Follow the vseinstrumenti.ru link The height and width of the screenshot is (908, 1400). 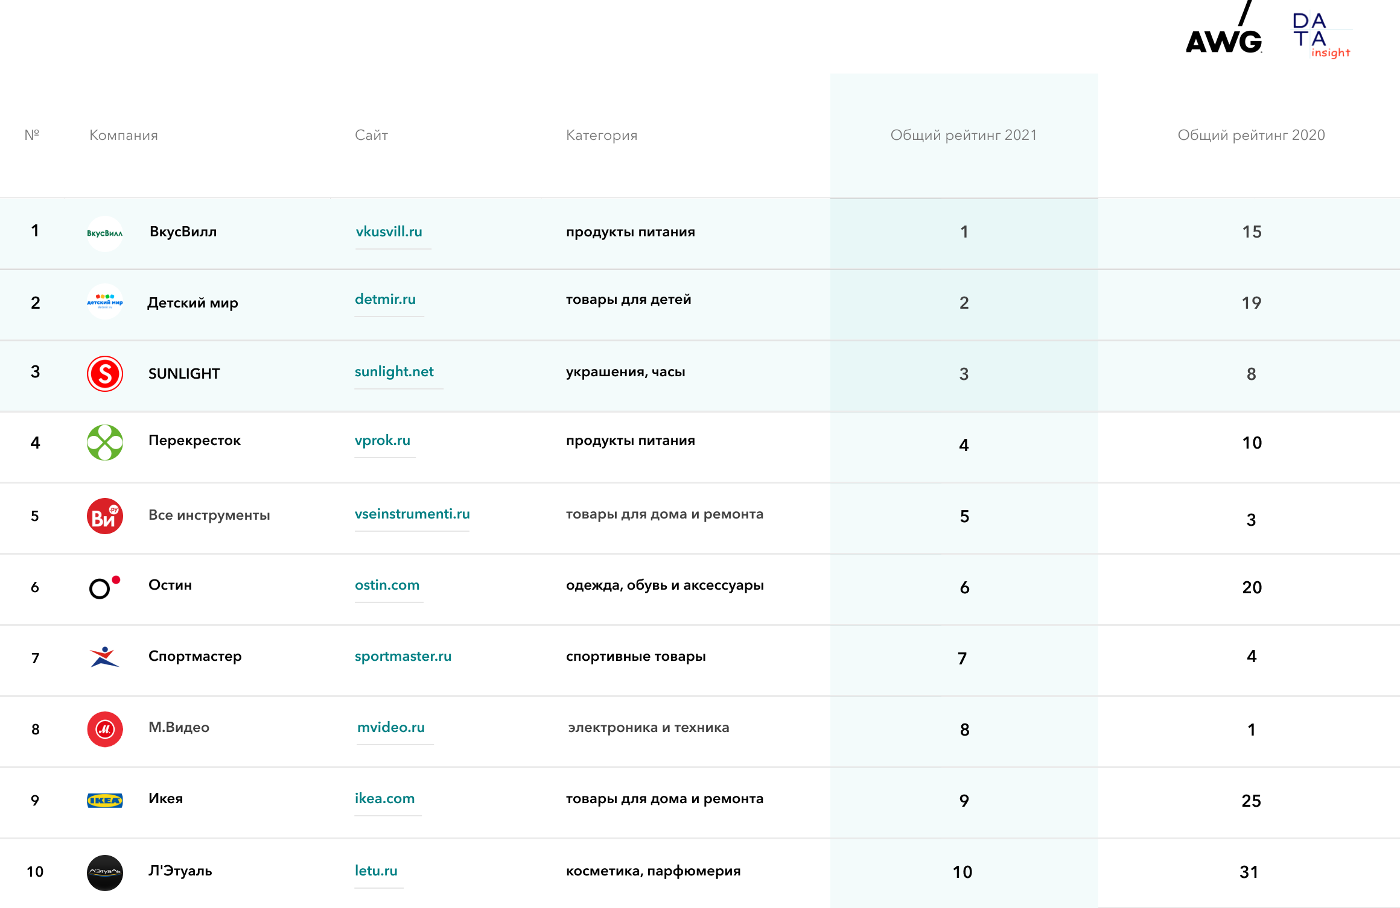(x=412, y=514)
